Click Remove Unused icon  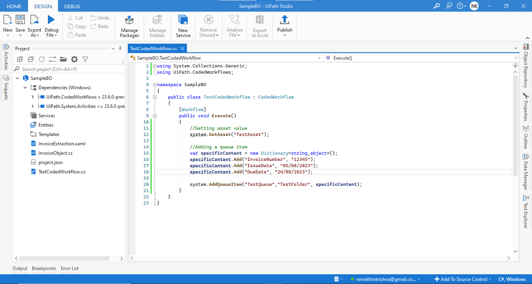click(209, 20)
